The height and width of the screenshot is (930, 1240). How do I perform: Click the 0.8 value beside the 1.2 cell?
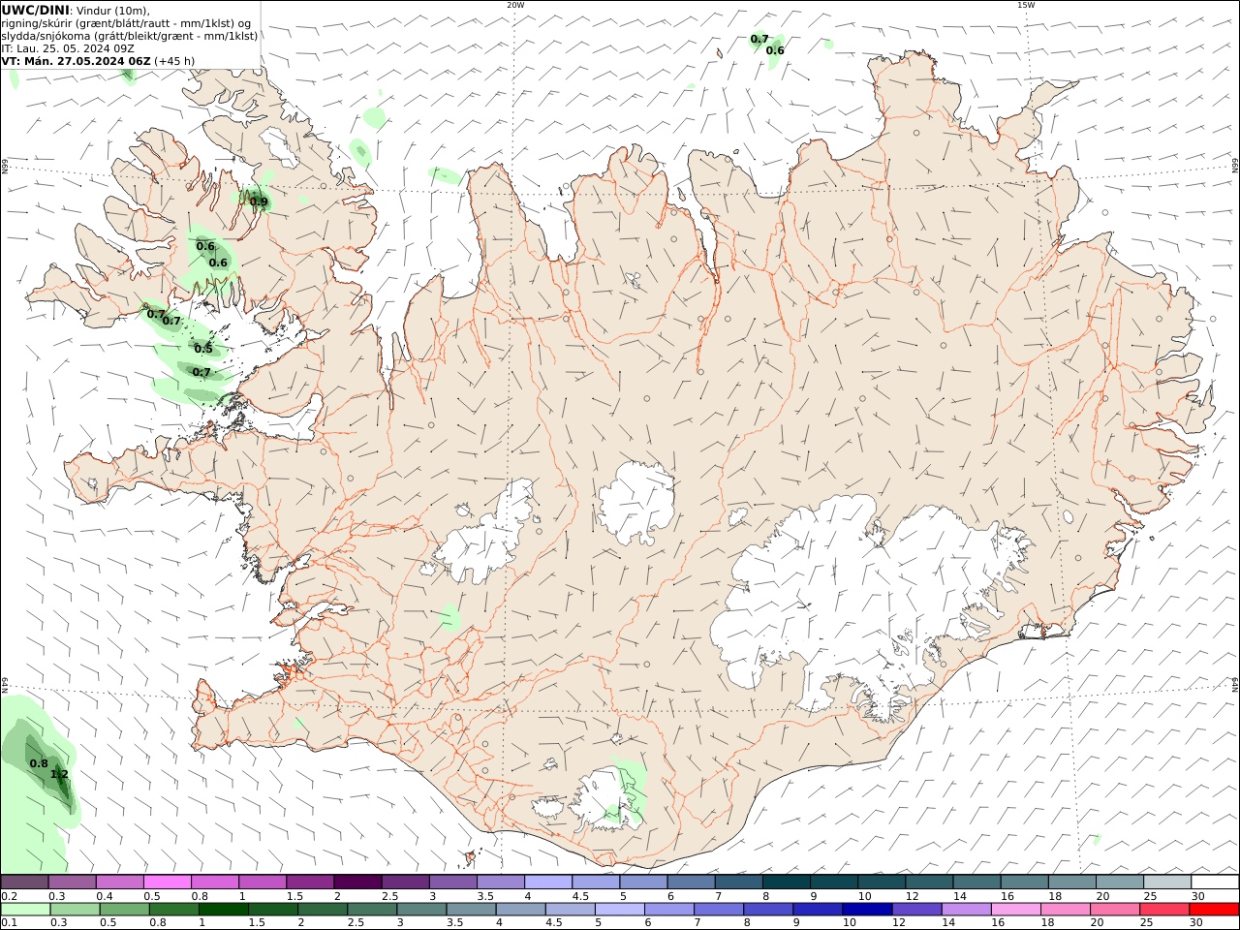pos(39,763)
